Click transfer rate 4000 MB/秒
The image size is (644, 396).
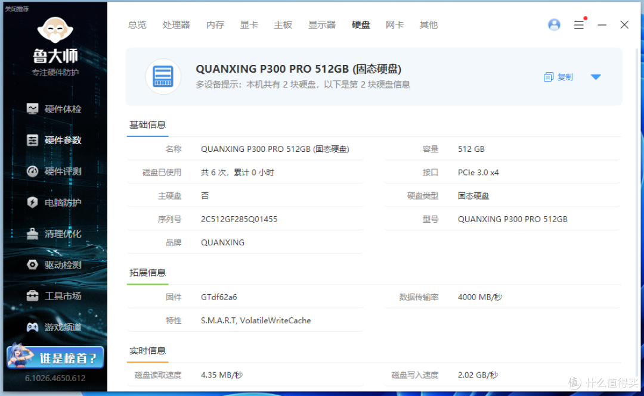coord(479,297)
